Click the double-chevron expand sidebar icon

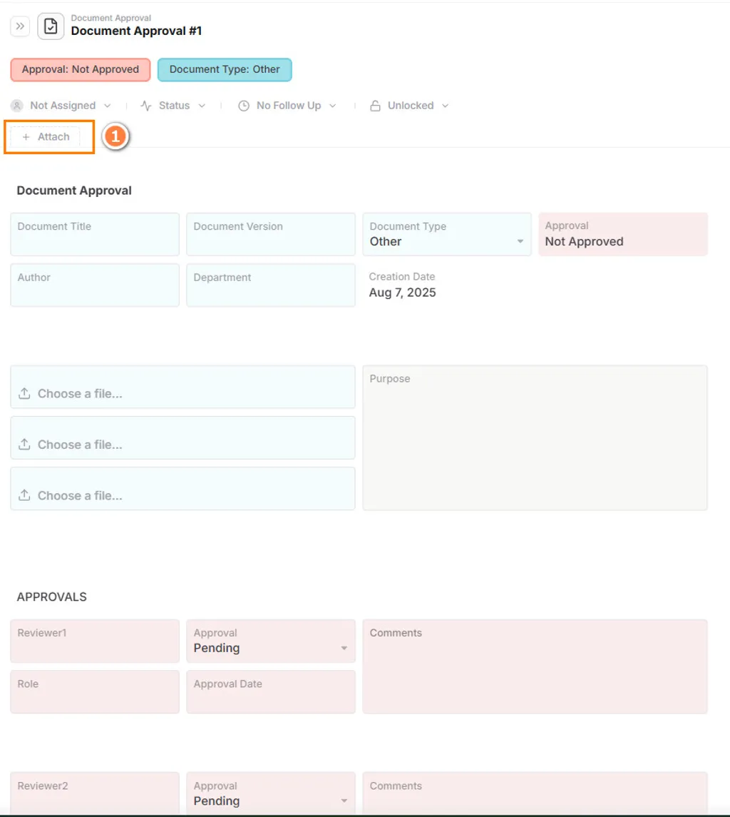click(x=20, y=26)
